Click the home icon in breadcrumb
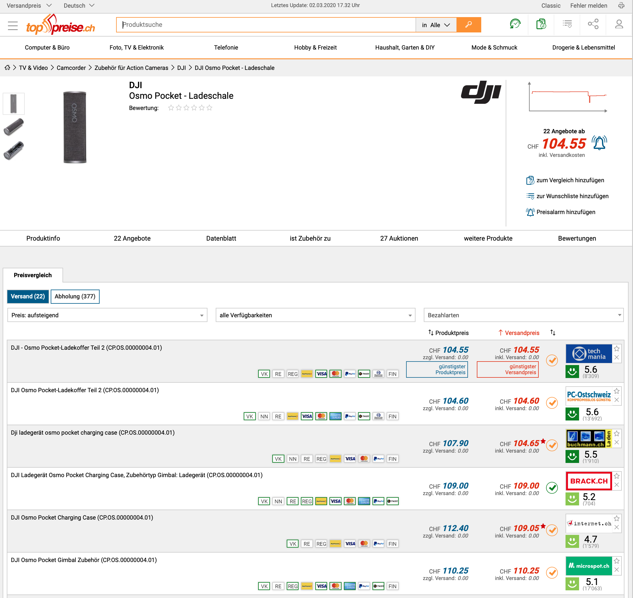The height and width of the screenshot is (598, 633). [7, 68]
